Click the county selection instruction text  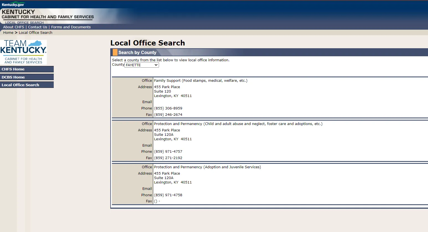coord(171,60)
